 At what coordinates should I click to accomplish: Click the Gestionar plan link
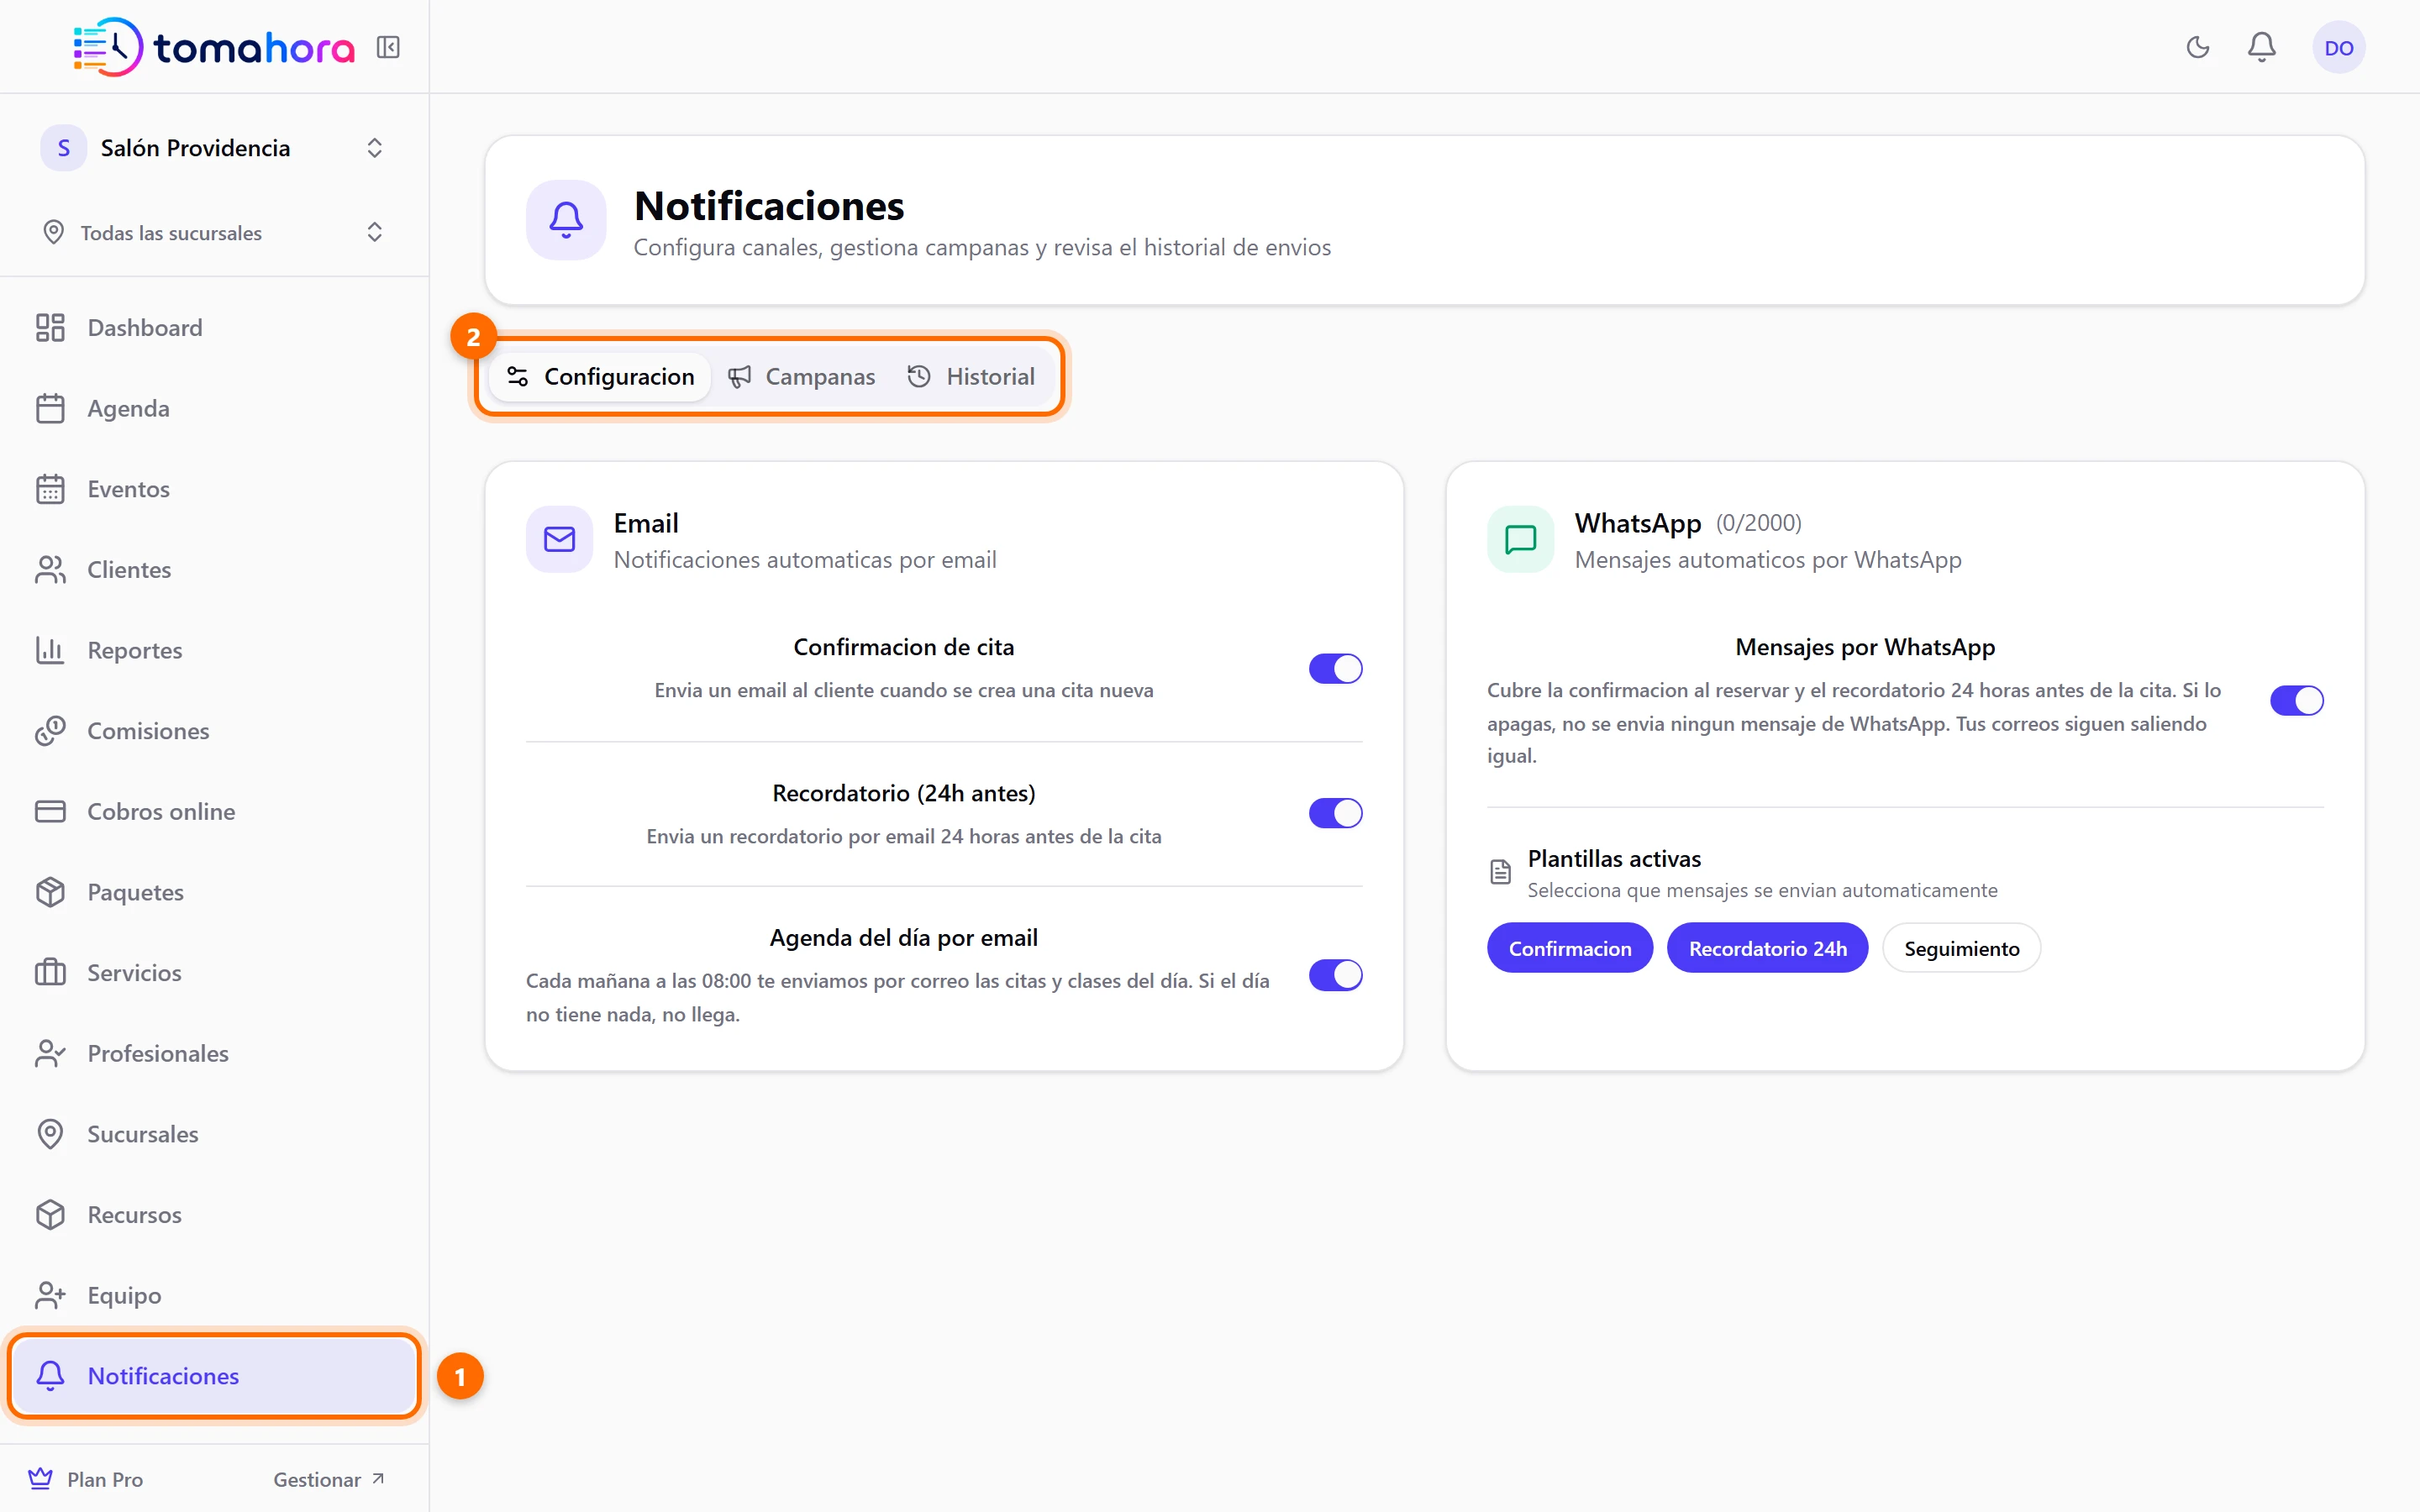click(x=328, y=1479)
